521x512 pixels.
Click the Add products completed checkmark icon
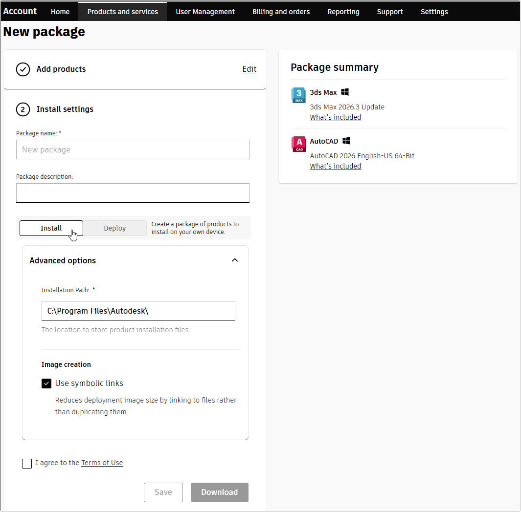(x=23, y=69)
